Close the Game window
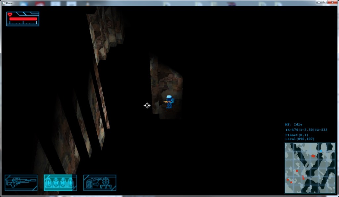 point(332,2)
